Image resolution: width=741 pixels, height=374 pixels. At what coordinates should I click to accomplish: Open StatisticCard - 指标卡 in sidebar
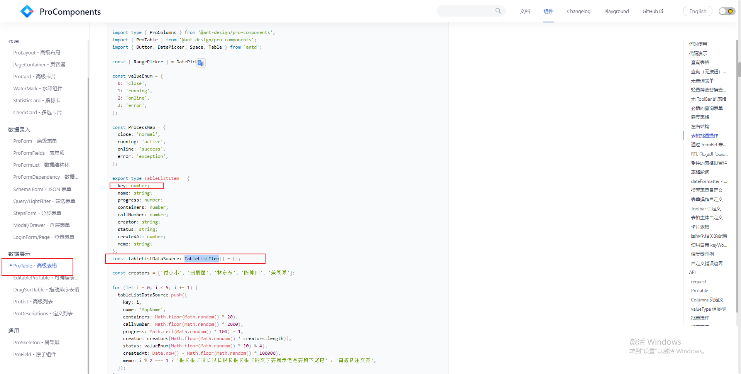tap(37, 100)
